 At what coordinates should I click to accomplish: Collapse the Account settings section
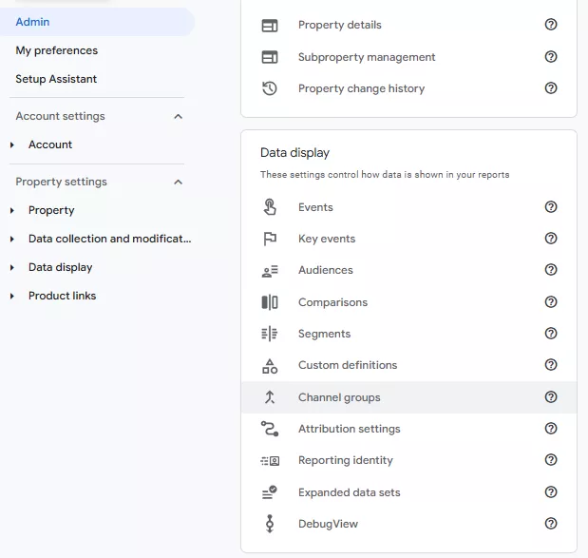pyautogui.click(x=179, y=116)
